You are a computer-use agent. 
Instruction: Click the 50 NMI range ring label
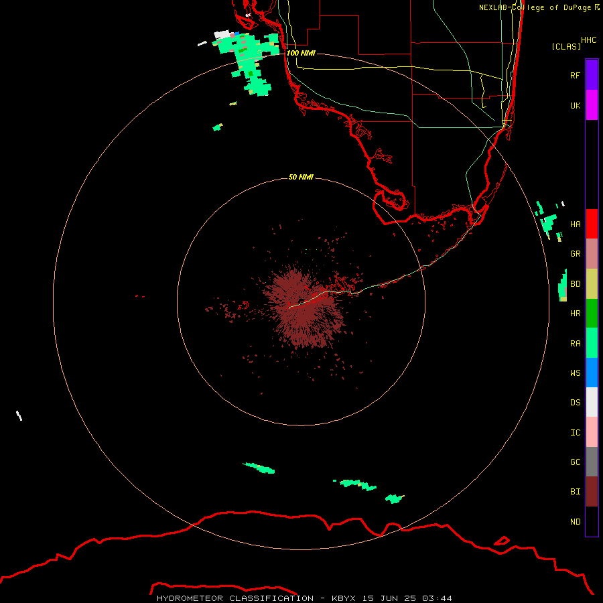(x=301, y=177)
